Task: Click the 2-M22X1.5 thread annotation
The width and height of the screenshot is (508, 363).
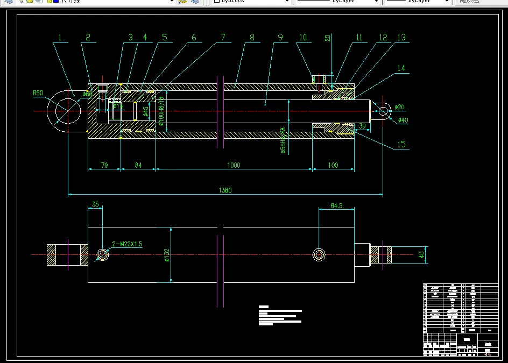Action: (x=128, y=244)
